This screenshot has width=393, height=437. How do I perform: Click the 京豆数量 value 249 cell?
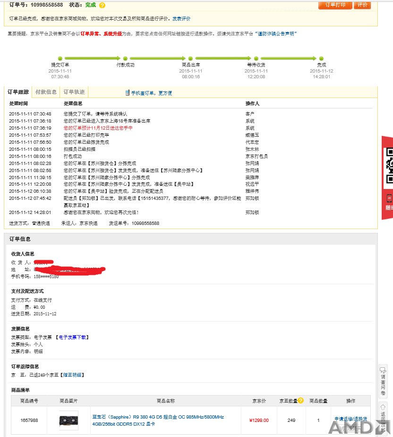pos(291,421)
